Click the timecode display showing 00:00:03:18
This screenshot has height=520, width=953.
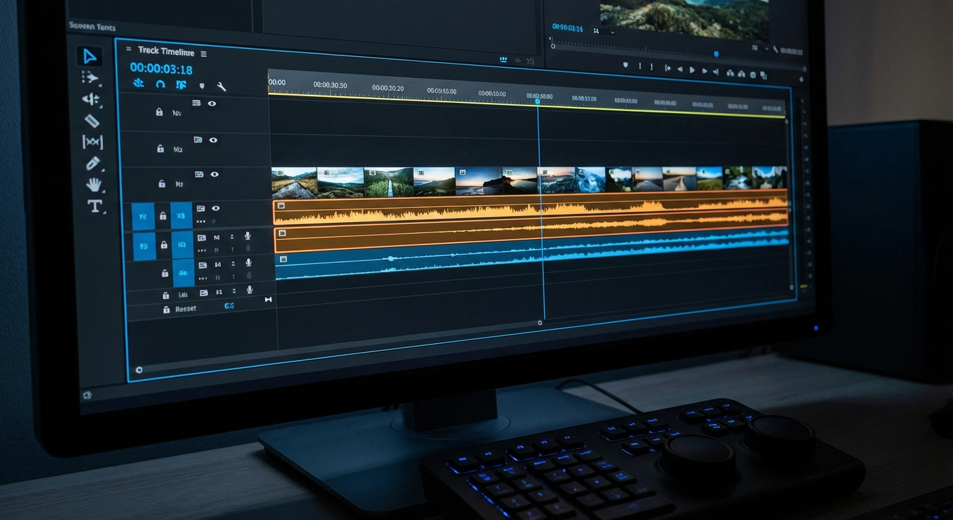[x=160, y=68]
